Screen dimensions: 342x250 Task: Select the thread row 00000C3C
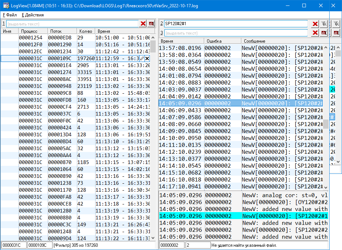coord(75,225)
